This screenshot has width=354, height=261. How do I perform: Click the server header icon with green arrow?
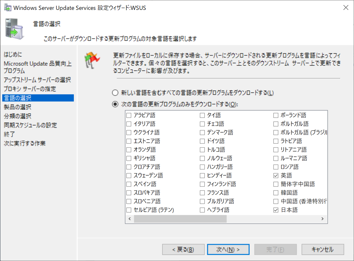14,29
